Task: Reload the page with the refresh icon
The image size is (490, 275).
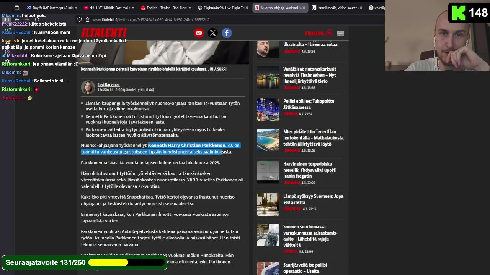Action: (37, 19)
